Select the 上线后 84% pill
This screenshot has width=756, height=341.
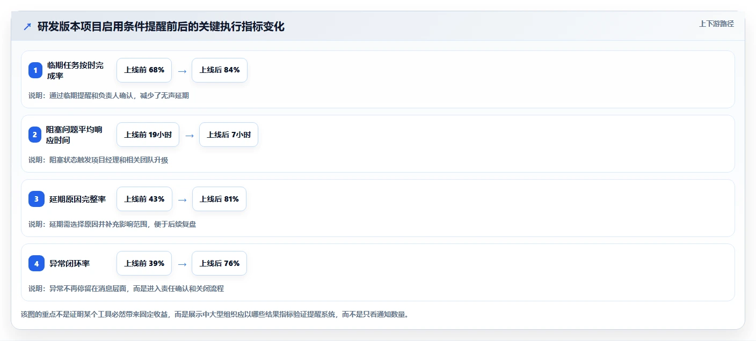220,70
